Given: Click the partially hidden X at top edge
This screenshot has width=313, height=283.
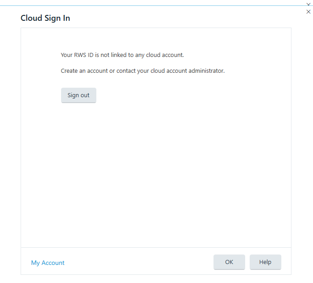Looking at the screenshot, I should pos(308,4).
